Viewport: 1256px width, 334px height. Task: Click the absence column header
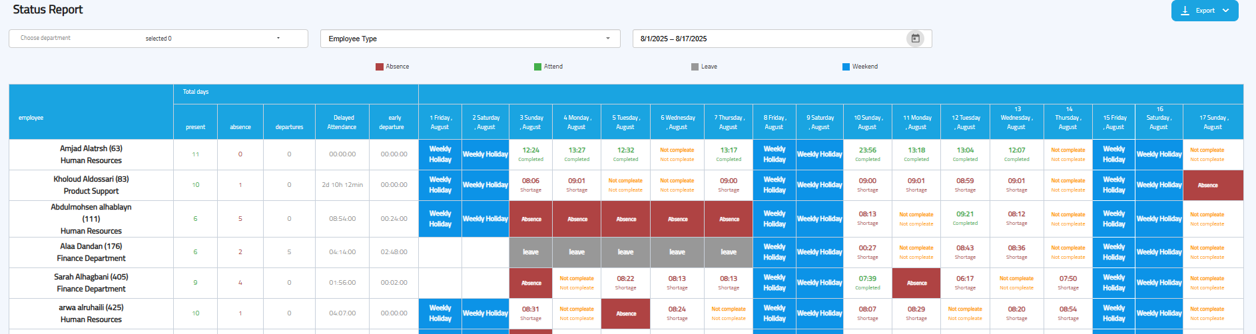pyautogui.click(x=240, y=122)
